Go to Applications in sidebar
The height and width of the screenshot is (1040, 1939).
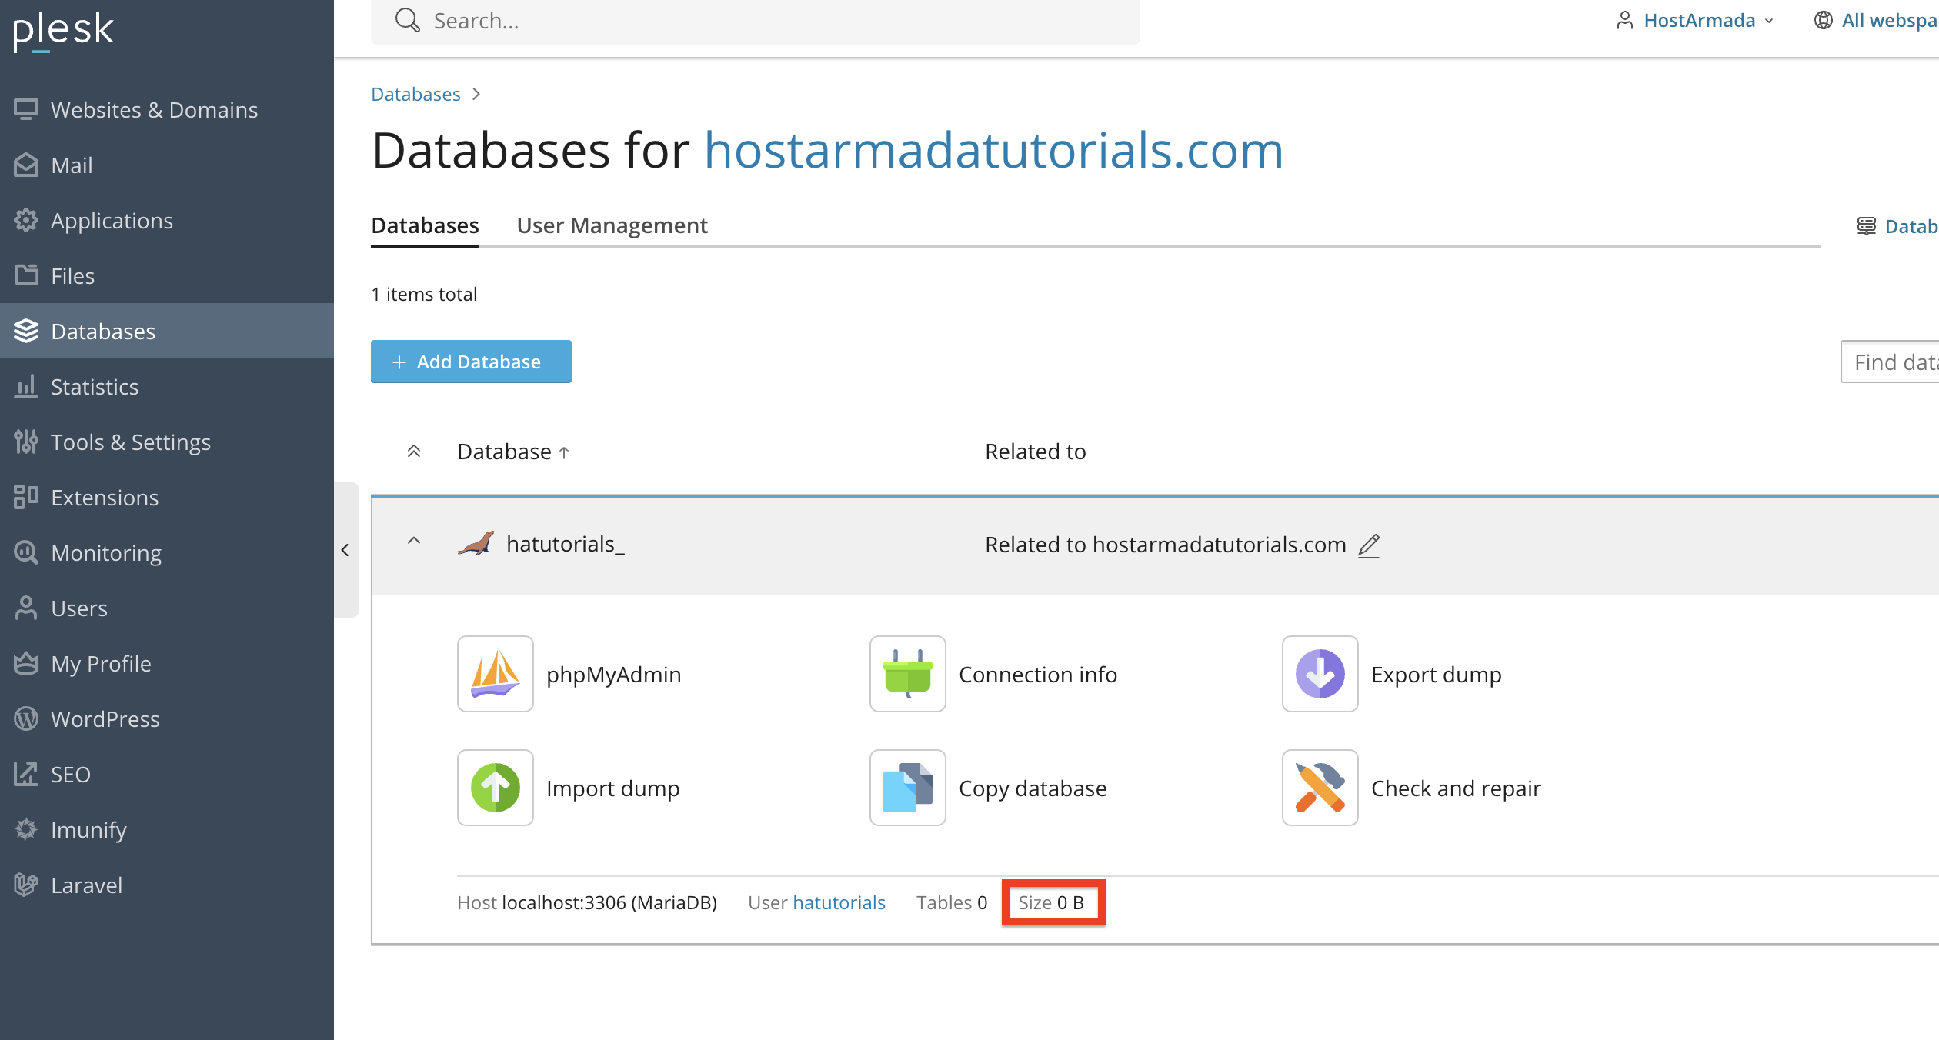coord(167,221)
